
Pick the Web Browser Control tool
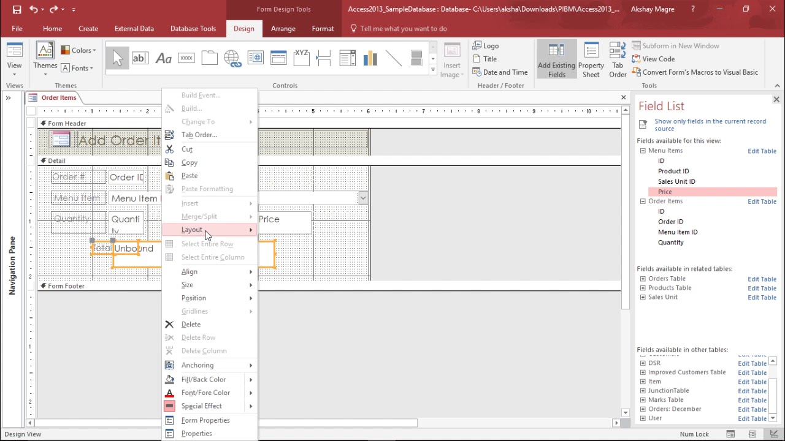pyautogui.click(x=255, y=58)
